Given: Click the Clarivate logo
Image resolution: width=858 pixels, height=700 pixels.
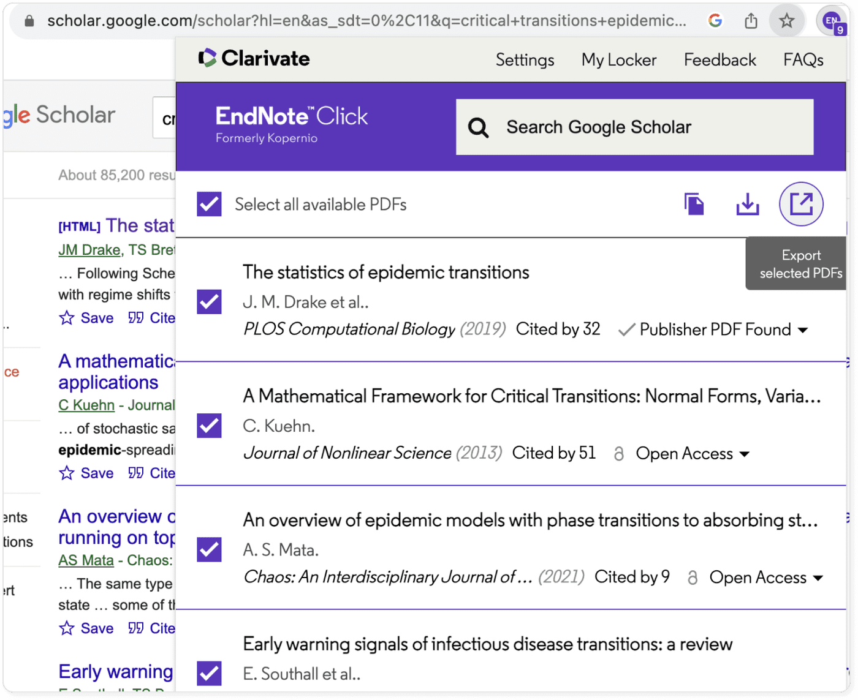Looking at the screenshot, I should click(254, 59).
